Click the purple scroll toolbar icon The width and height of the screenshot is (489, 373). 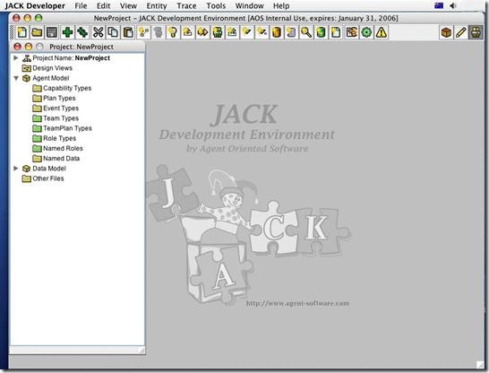(291, 32)
